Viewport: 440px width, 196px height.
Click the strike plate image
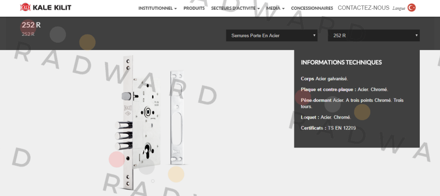(177, 117)
